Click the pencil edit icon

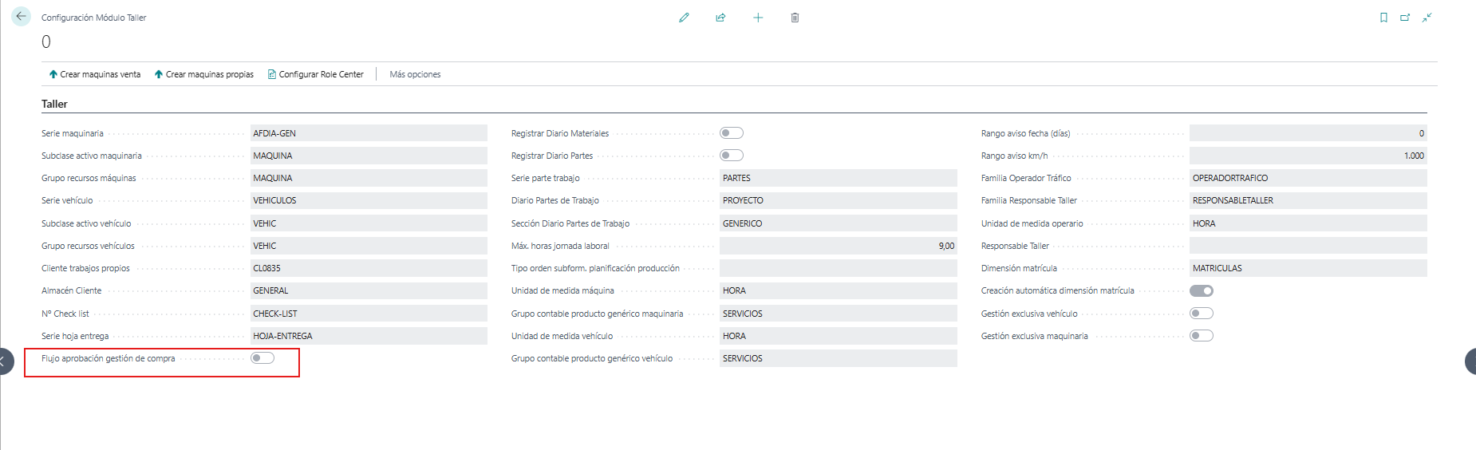684,18
